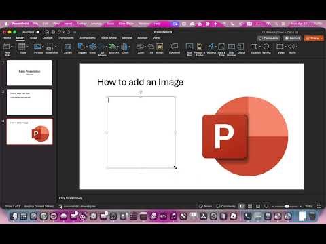Click the Comment ribbon icon

(175, 47)
